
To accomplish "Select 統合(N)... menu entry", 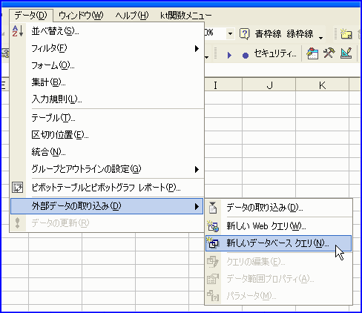I will (107, 152).
